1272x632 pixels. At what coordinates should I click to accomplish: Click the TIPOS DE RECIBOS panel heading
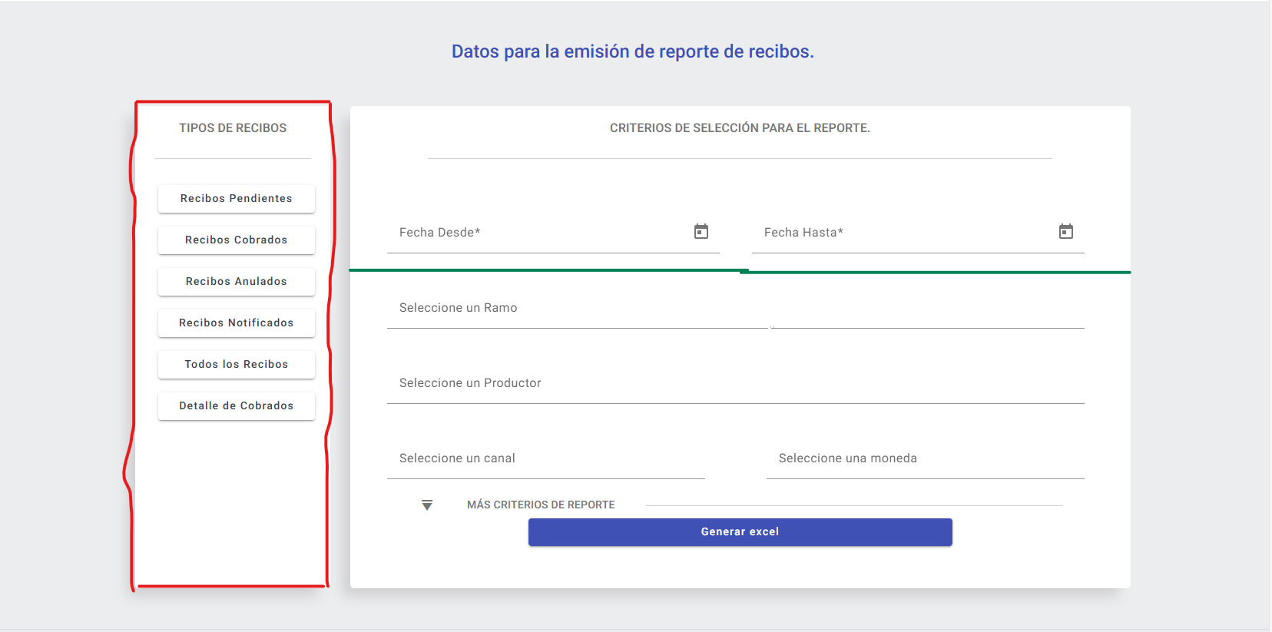[233, 128]
